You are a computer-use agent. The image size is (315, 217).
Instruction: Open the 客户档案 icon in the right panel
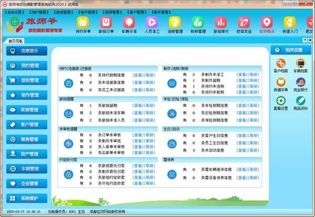point(281,66)
